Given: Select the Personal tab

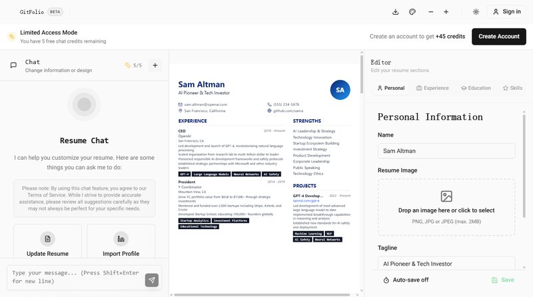Looking at the screenshot, I should point(390,88).
